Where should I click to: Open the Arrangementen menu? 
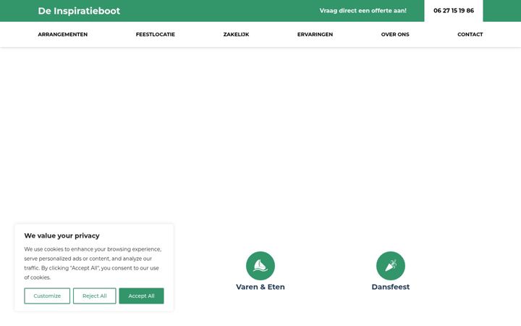63,34
